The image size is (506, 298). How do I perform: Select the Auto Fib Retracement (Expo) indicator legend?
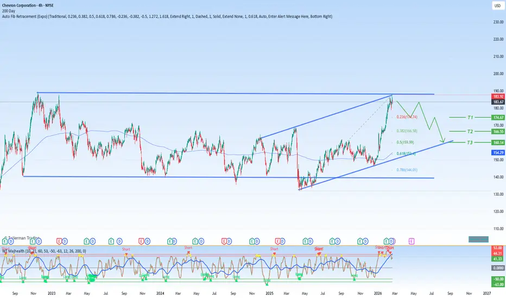coord(167,16)
